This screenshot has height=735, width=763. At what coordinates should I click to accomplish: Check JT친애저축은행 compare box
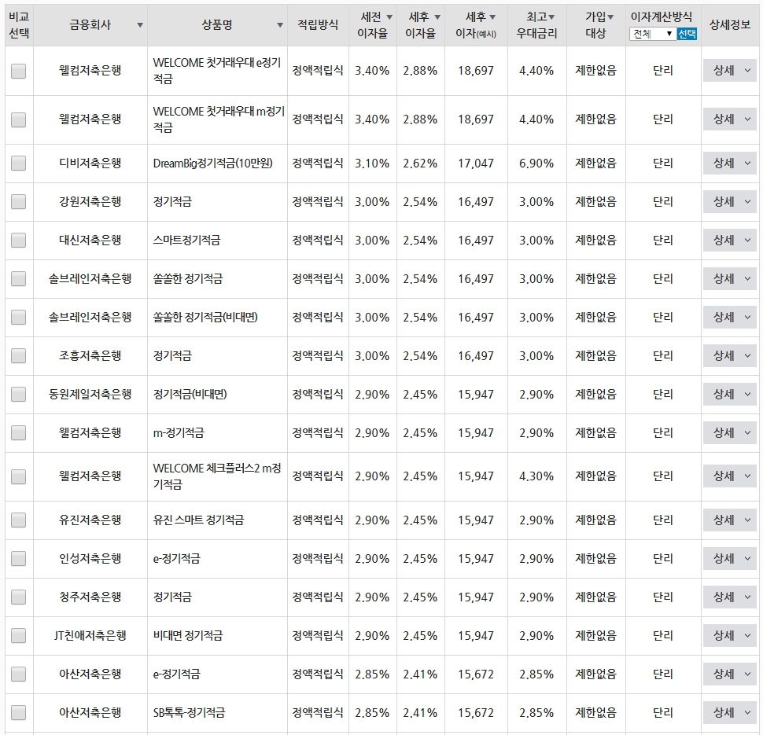[x=19, y=635]
